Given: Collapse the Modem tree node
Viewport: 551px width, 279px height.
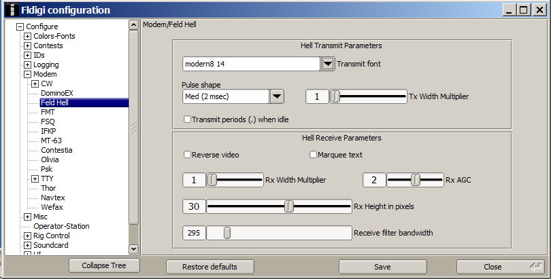Looking at the screenshot, I should coord(27,74).
